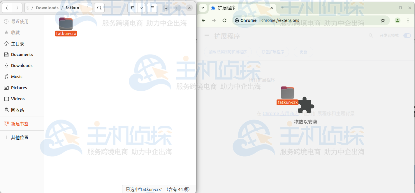Open the Nautilus hamburger menu
This screenshot has height=193, width=415.
152,8
